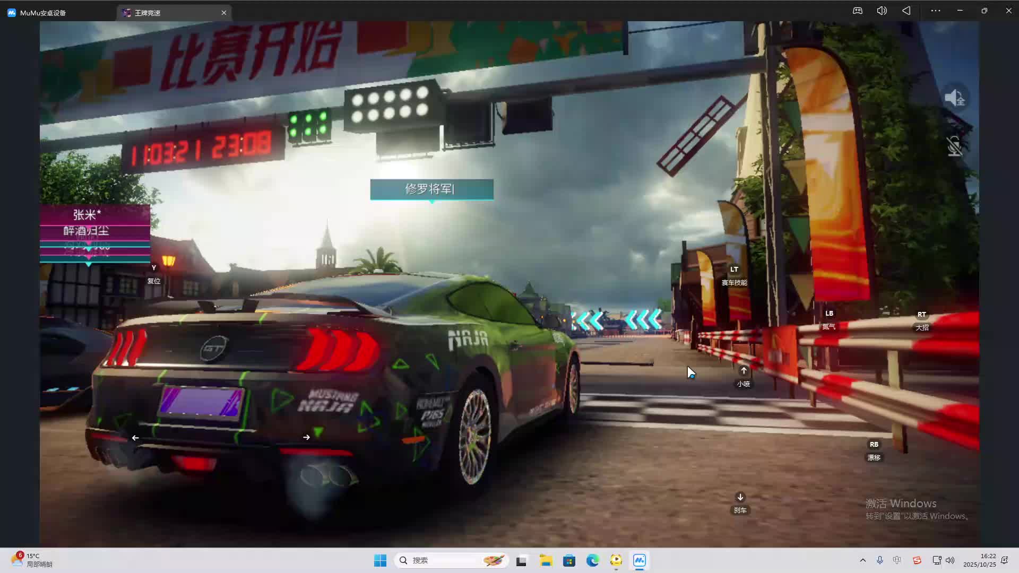Image resolution: width=1019 pixels, height=573 pixels.
Task: Steer left with the left arrow control
Action: click(135, 438)
